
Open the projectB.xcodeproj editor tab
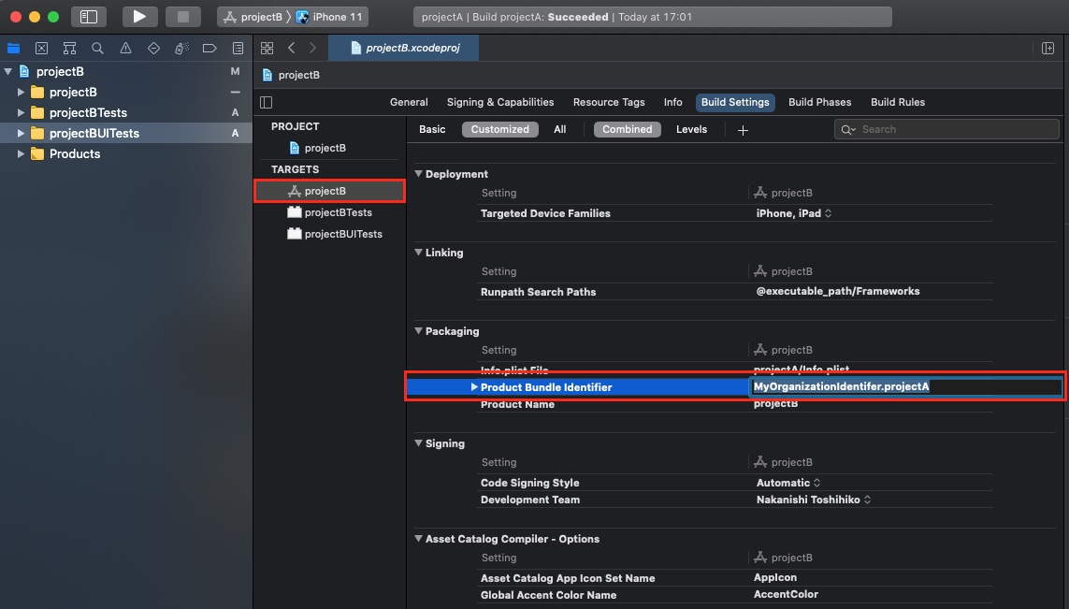click(x=404, y=48)
